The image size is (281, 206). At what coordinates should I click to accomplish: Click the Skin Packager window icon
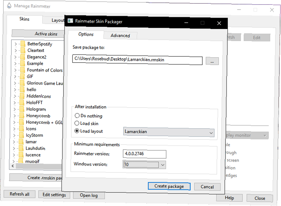[x=70, y=21]
